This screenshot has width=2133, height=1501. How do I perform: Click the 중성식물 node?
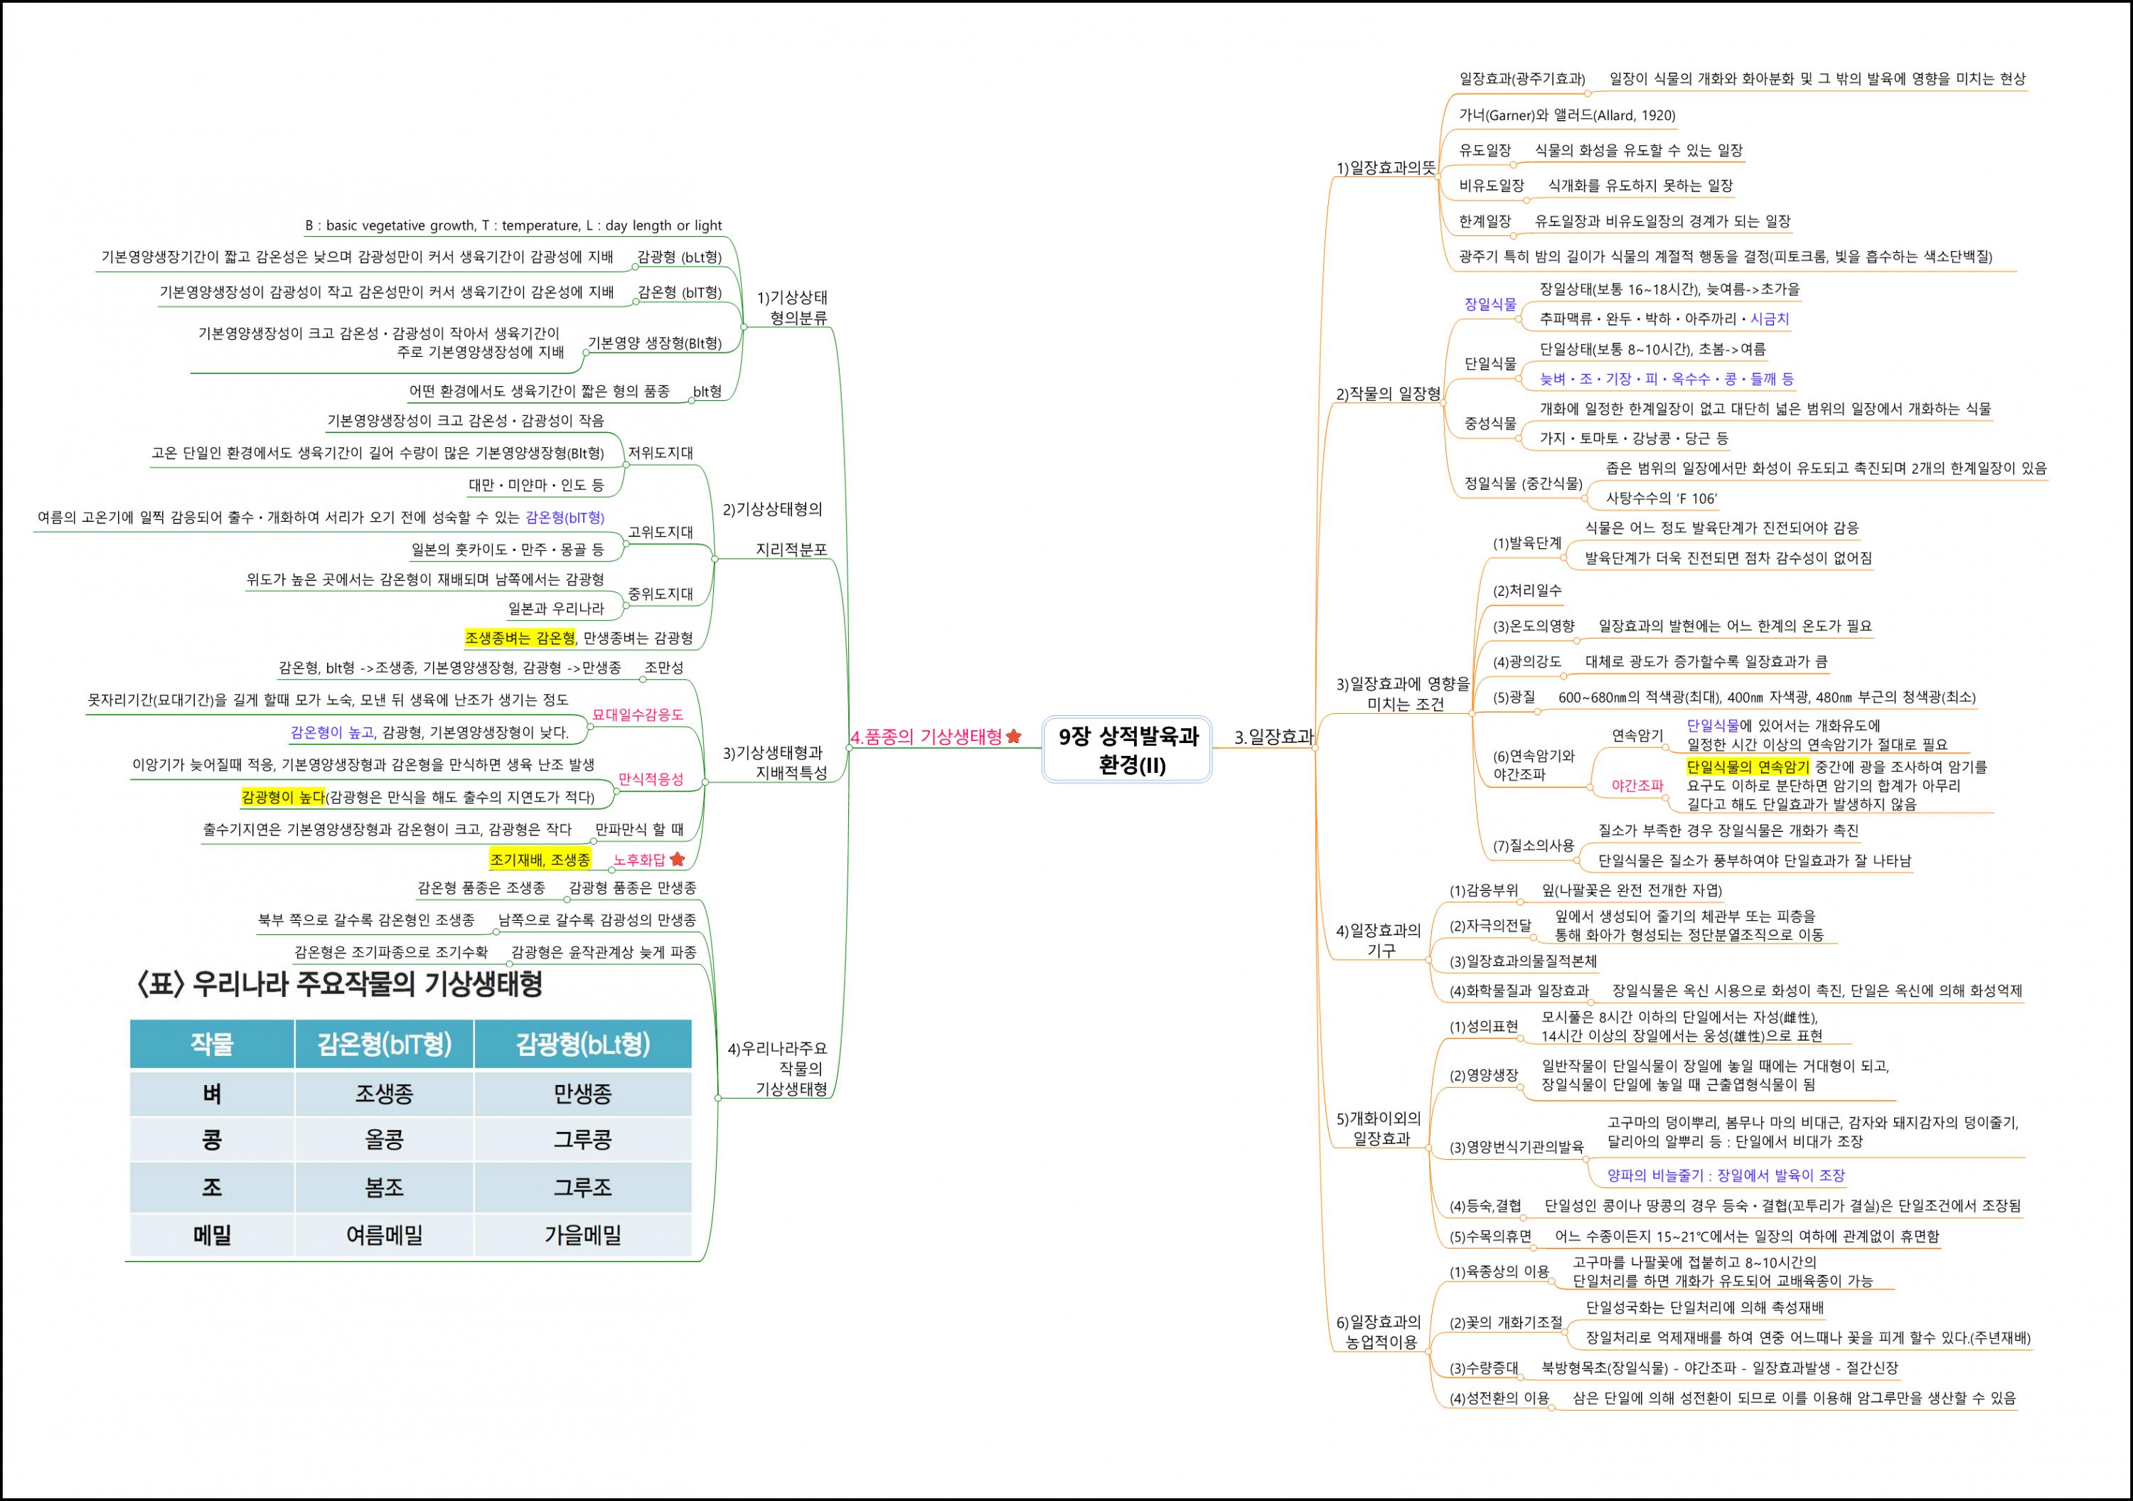[1490, 422]
